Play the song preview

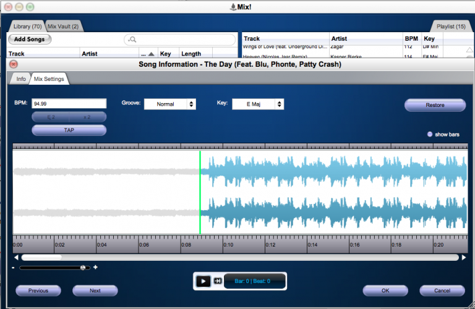click(203, 281)
